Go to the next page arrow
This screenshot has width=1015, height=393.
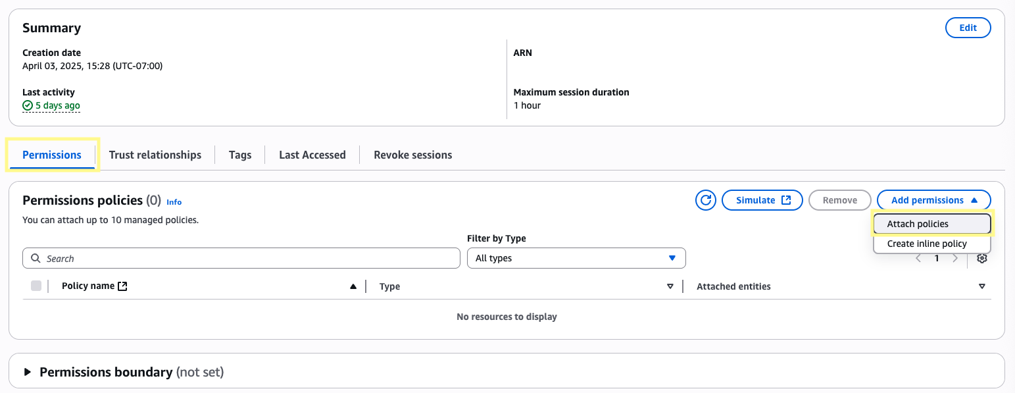pyautogui.click(x=955, y=259)
